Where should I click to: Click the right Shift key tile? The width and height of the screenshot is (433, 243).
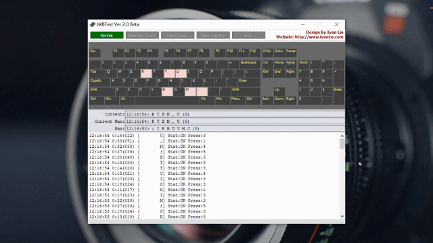coord(246,92)
